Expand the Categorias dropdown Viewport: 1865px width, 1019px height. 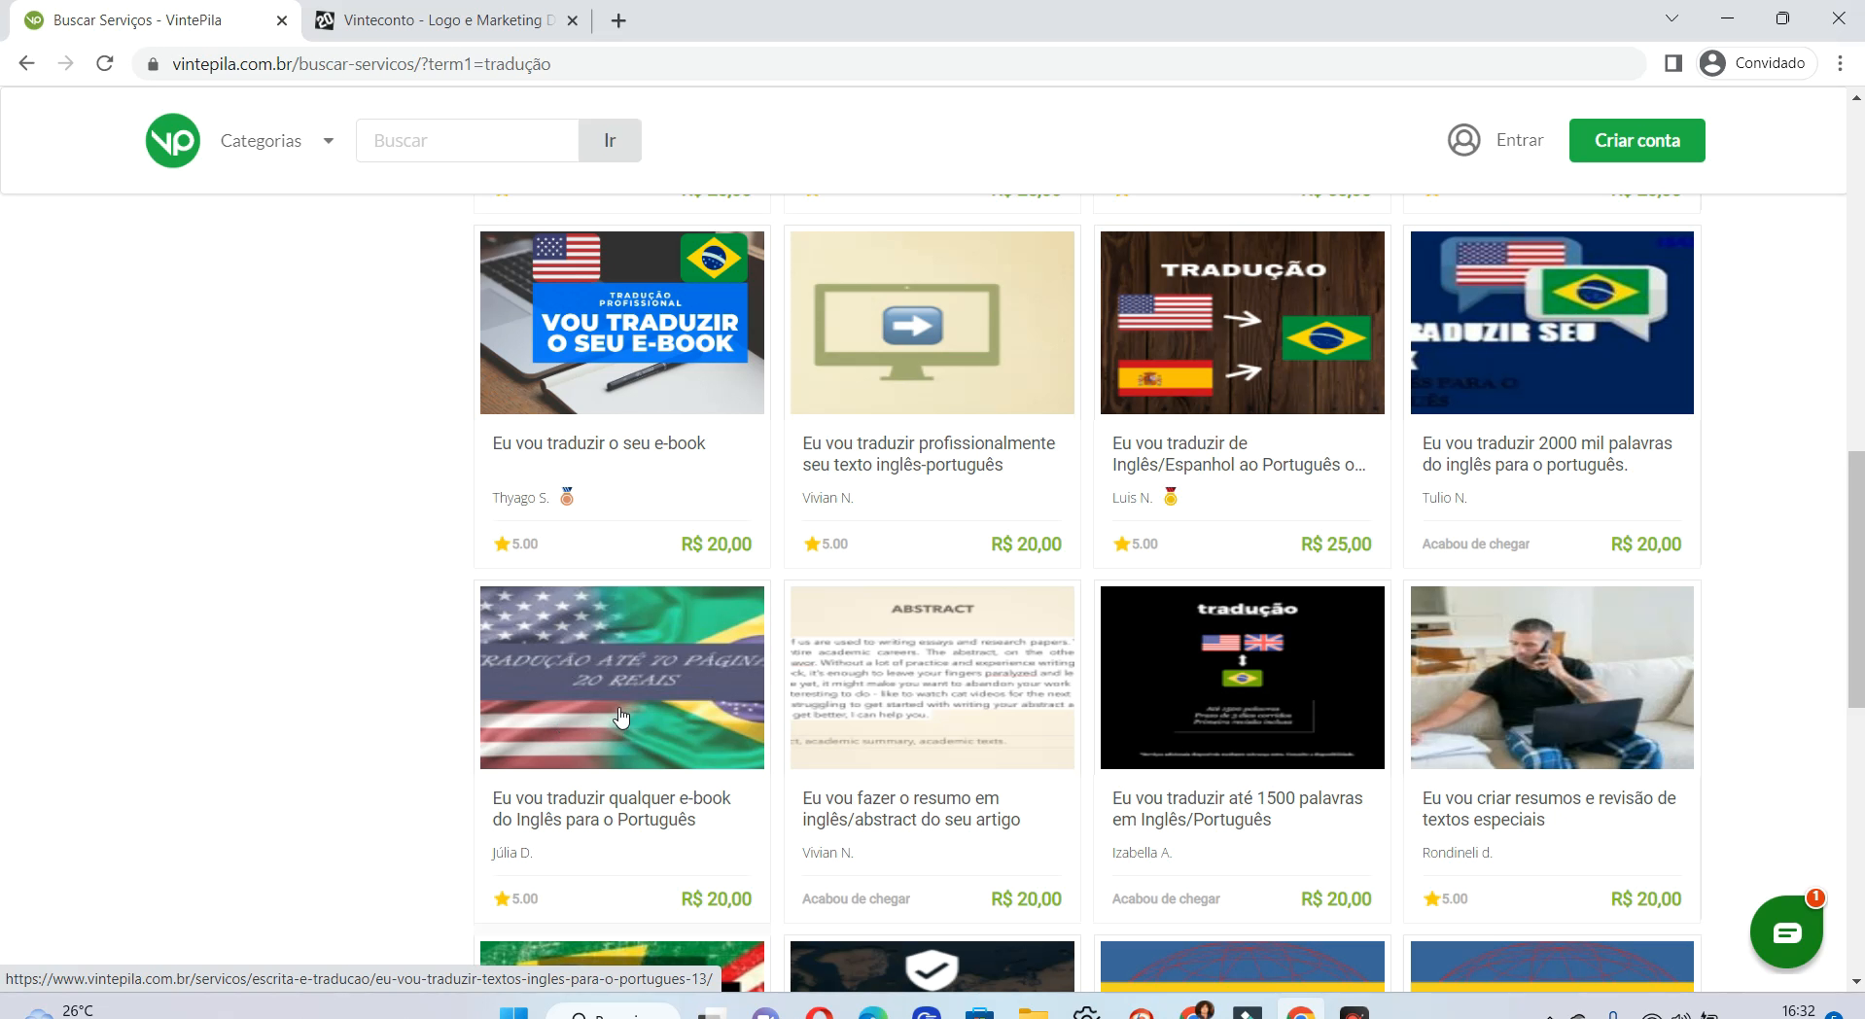pyautogui.click(x=277, y=140)
